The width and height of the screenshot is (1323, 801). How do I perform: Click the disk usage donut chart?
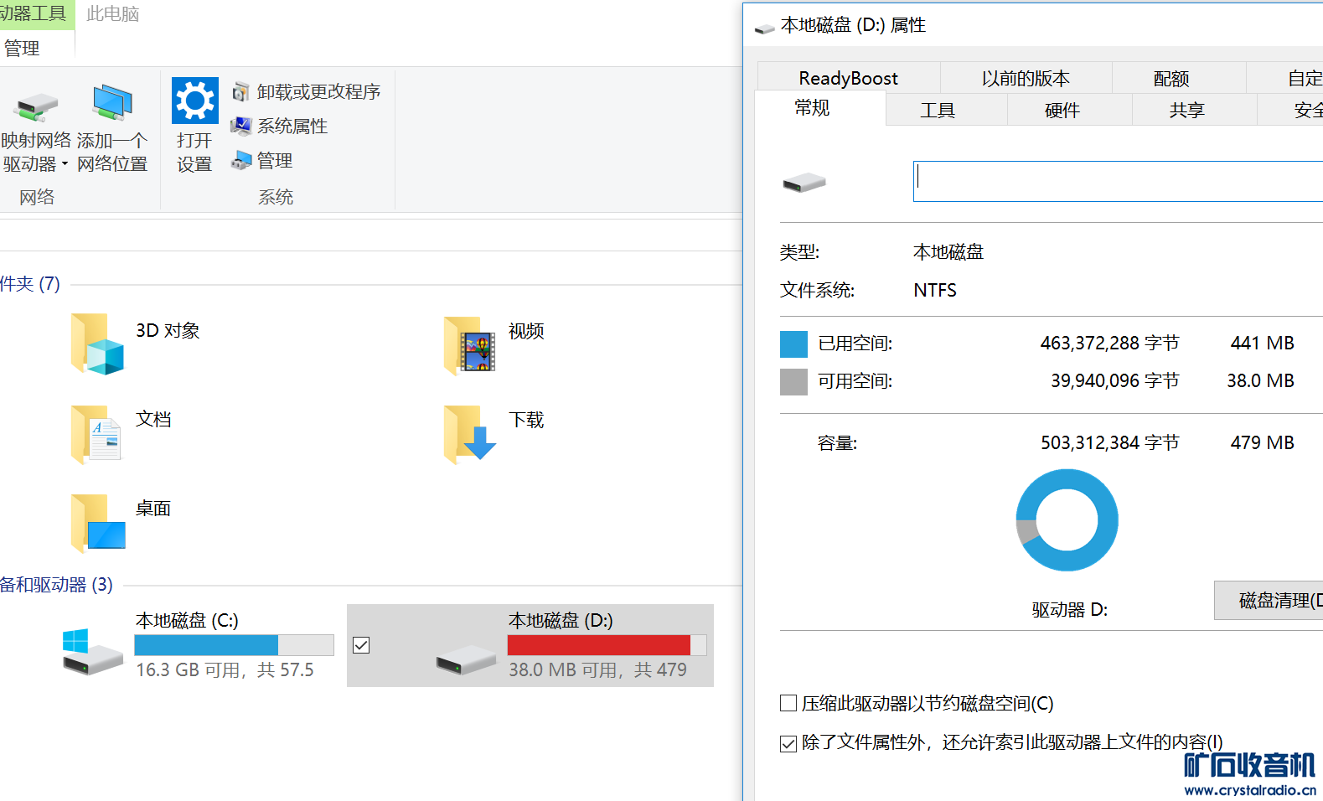[x=1067, y=519]
